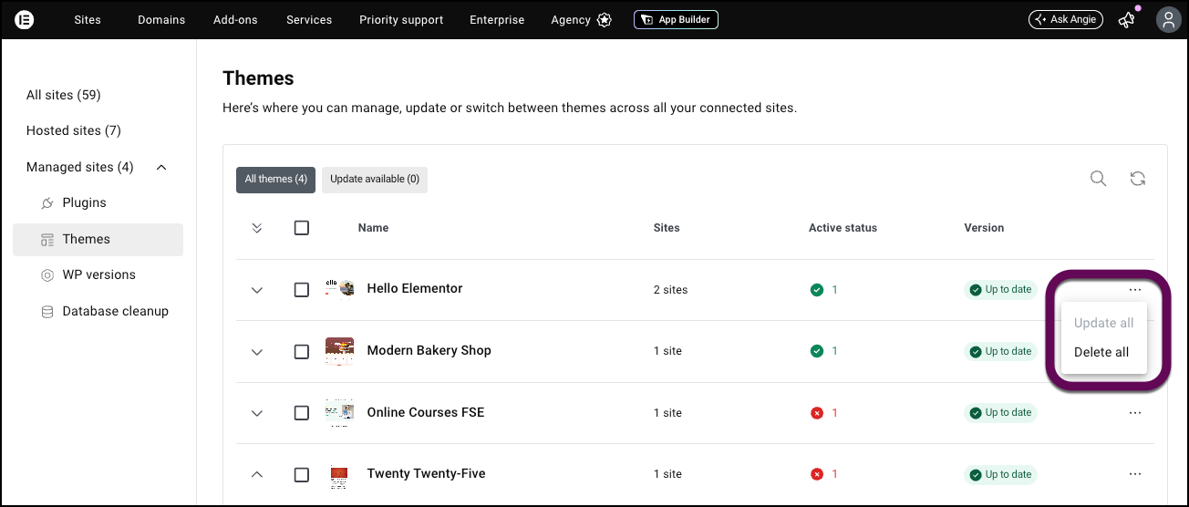1189x507 pixels.
Task: Click the green active status icon for Modern Bakery Shop
Action: (x=817, y=351)
